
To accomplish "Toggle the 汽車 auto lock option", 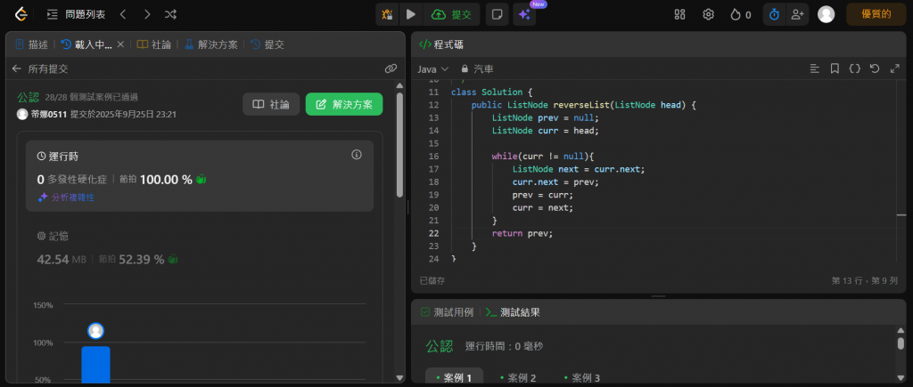I will pos(478,69).
